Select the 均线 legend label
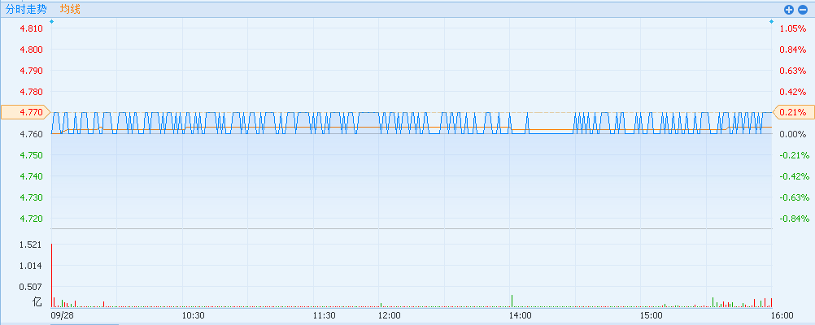This screenshot has width=815, height=325. click(70, 9)
